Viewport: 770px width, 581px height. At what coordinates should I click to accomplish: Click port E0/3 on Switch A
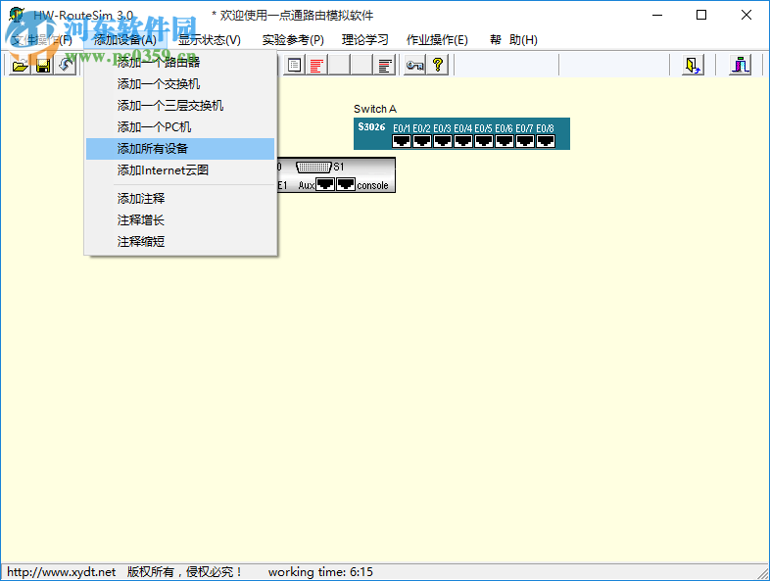(x=443, y=141)
